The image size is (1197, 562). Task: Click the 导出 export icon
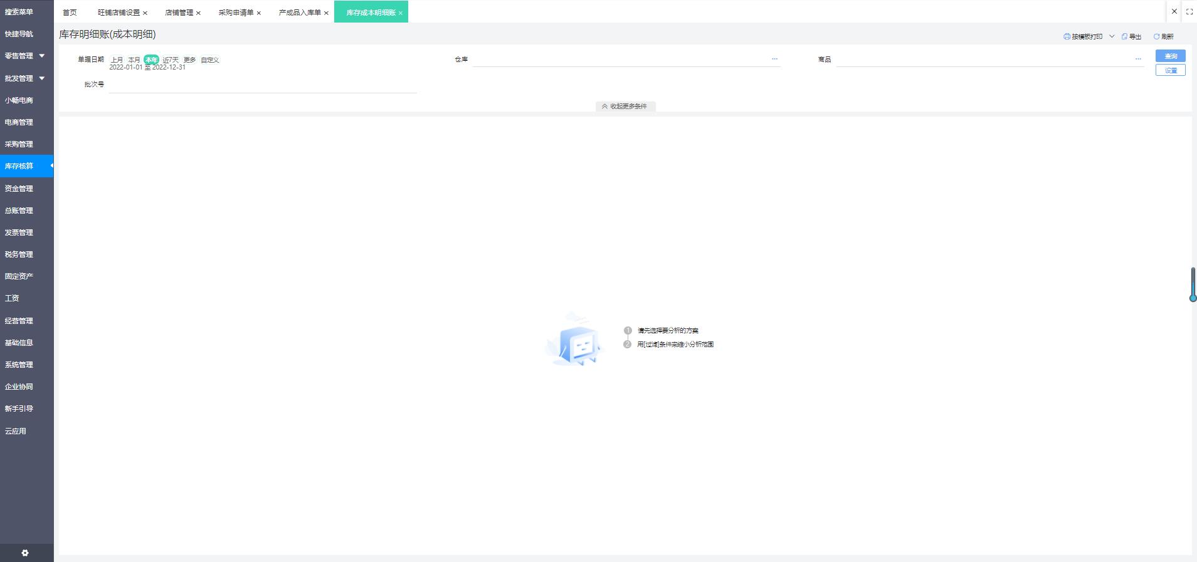click(x=1125, y=36)
